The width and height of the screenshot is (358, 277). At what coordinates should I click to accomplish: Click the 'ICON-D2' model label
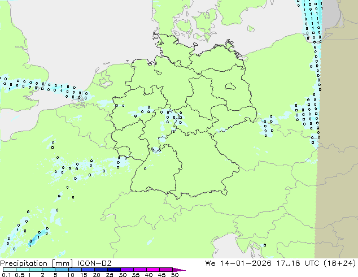(x=94, y=263)
